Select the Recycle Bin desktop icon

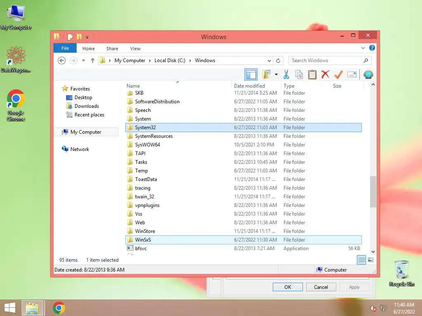tap(401, 273)
